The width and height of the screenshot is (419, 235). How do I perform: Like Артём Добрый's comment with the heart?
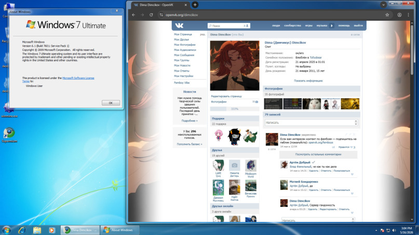(352, 174)
